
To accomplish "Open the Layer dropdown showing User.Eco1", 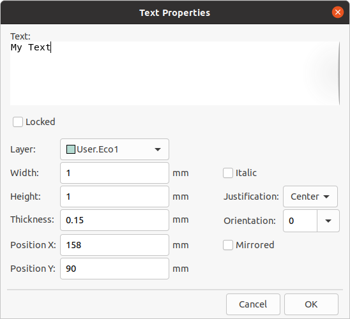I will pos(114,149).
